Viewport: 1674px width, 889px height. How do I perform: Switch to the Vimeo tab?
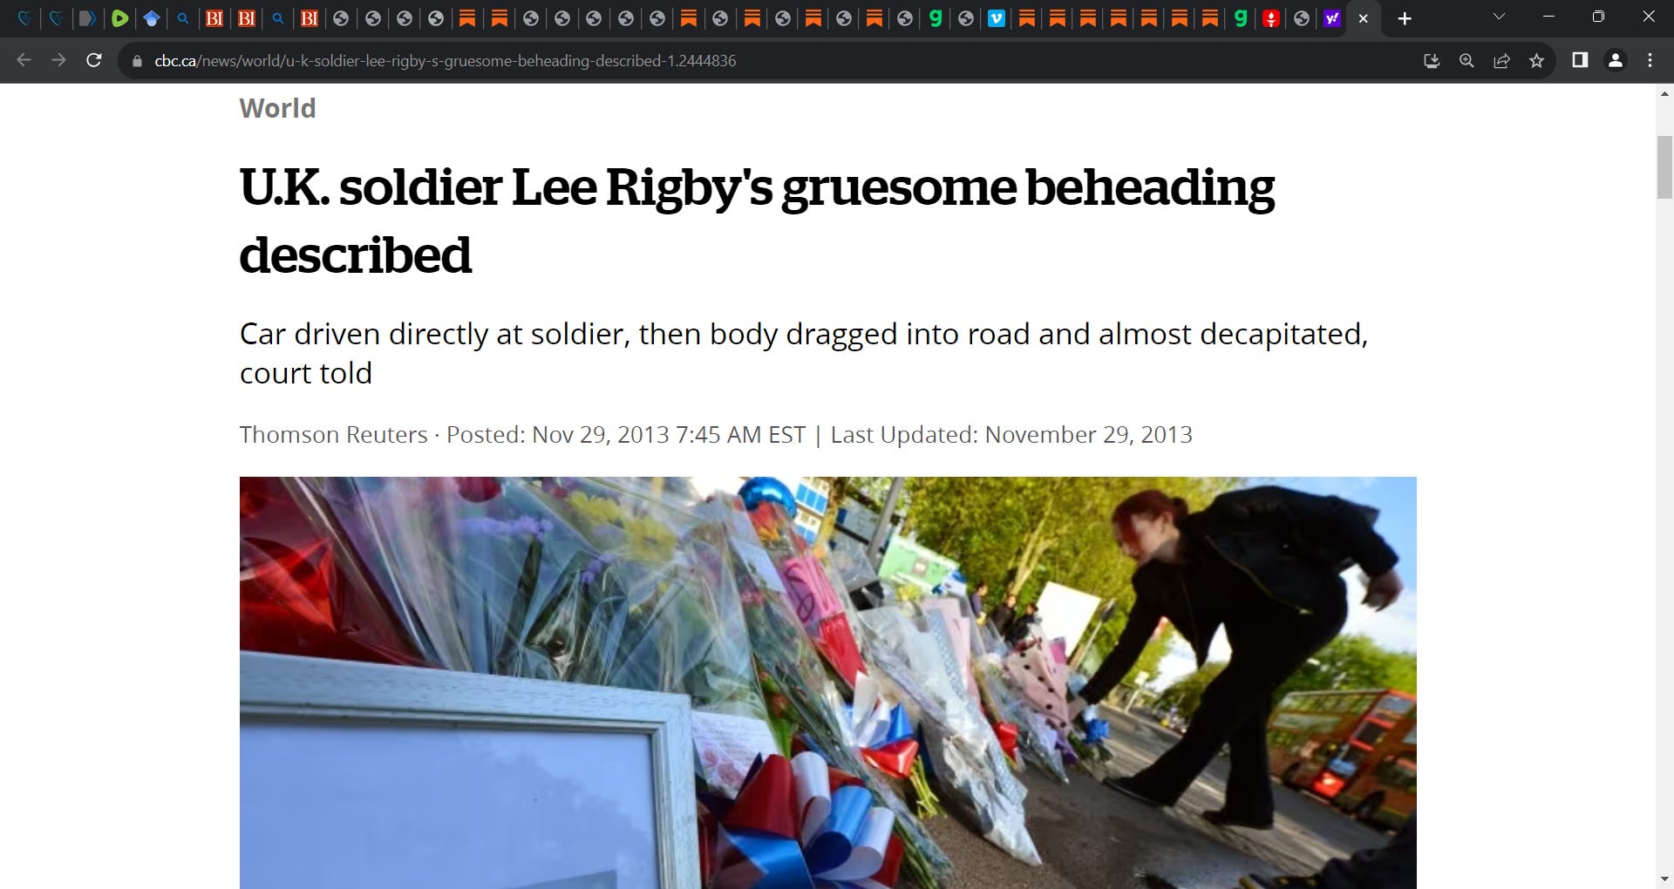[997, 18]
